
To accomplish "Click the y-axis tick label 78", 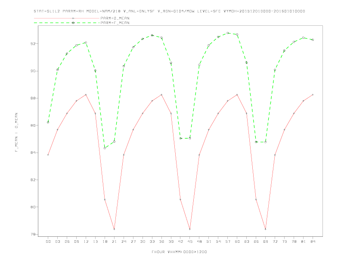I will coord(33,234).
